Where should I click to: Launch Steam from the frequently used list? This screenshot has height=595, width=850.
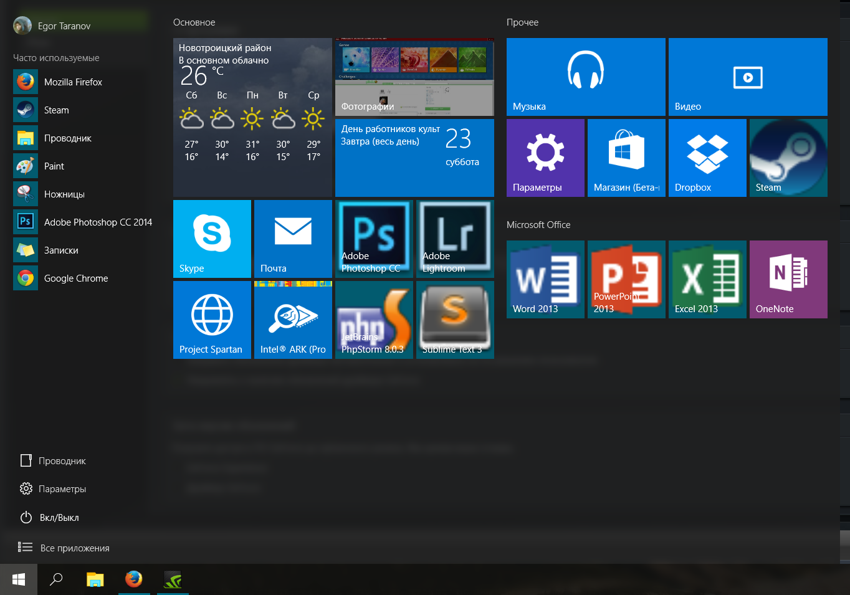coord(81,110)
